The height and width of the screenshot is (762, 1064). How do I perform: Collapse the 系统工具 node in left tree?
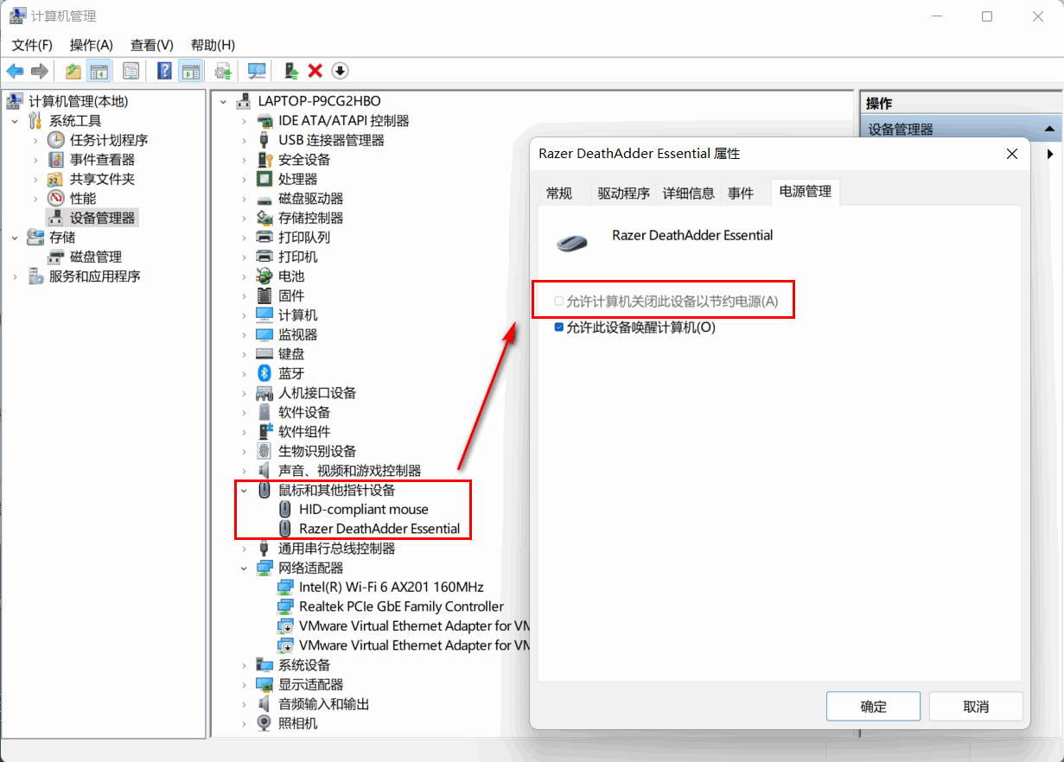pyautogui.click(x=15, y=121)
